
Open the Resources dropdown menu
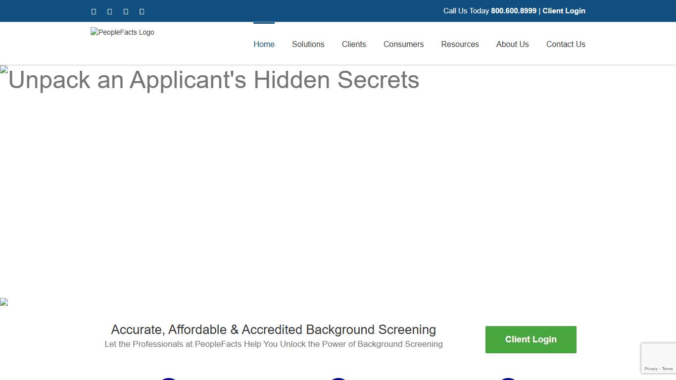point(460,44)
